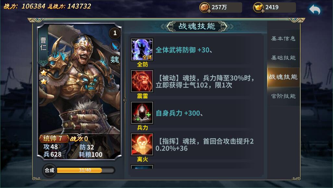Click the 31/40 synthesis progress bar
This screenshot has width=333, height=188.
pyautogui.click(x=85, y=170)
